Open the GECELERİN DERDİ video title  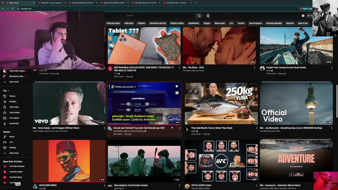pyautogui.click(x=48, y=185)
